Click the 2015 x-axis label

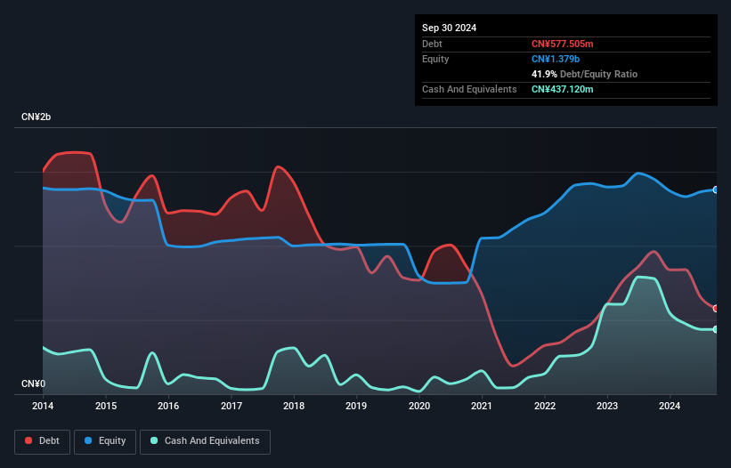[106, 406]
